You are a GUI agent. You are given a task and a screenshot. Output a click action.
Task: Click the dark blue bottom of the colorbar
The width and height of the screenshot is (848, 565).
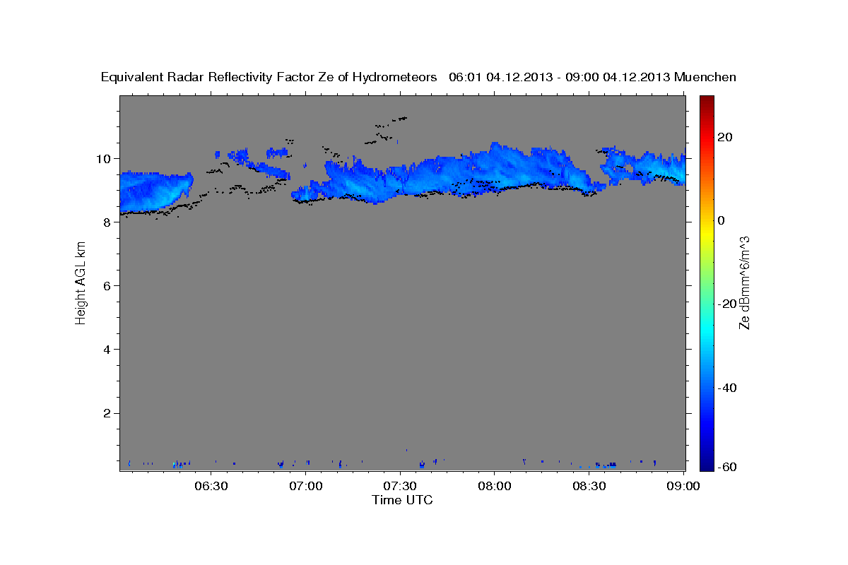coord(707,465)
